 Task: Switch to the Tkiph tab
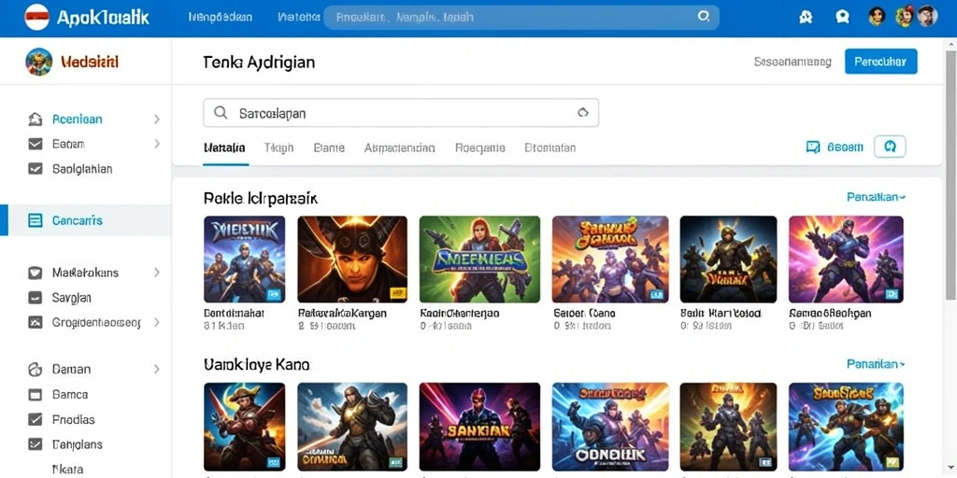point(279,148)
